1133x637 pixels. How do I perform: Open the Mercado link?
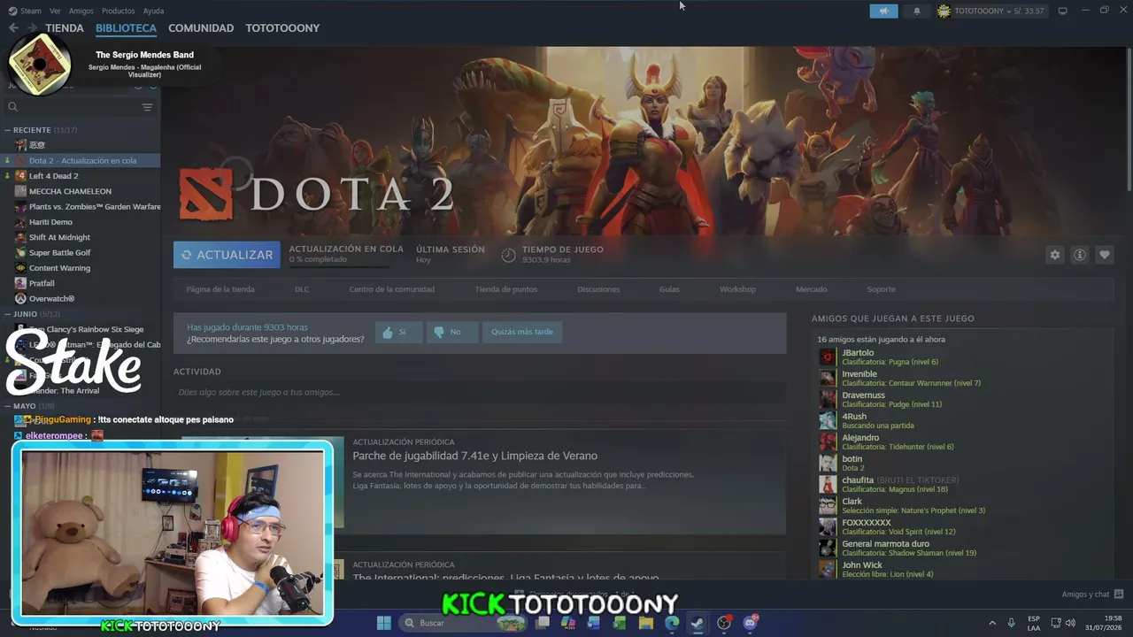[812, 289]
